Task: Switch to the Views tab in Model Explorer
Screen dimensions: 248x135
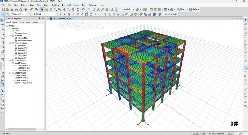Action: pyautogui.click(x=28, y=22)
